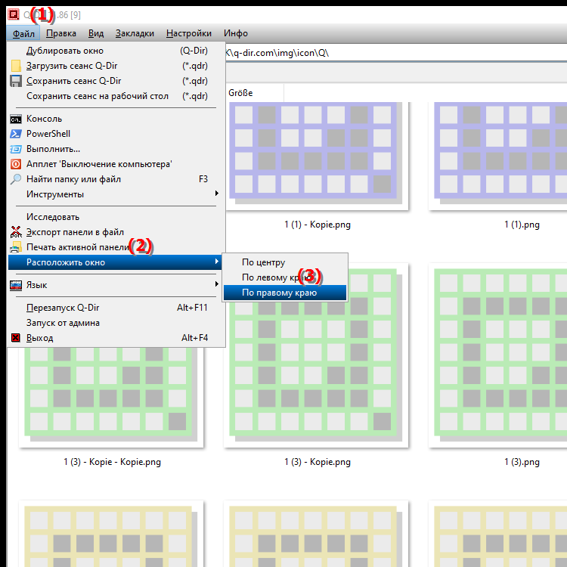Choose Найти папку или файл

coord(116,179)
